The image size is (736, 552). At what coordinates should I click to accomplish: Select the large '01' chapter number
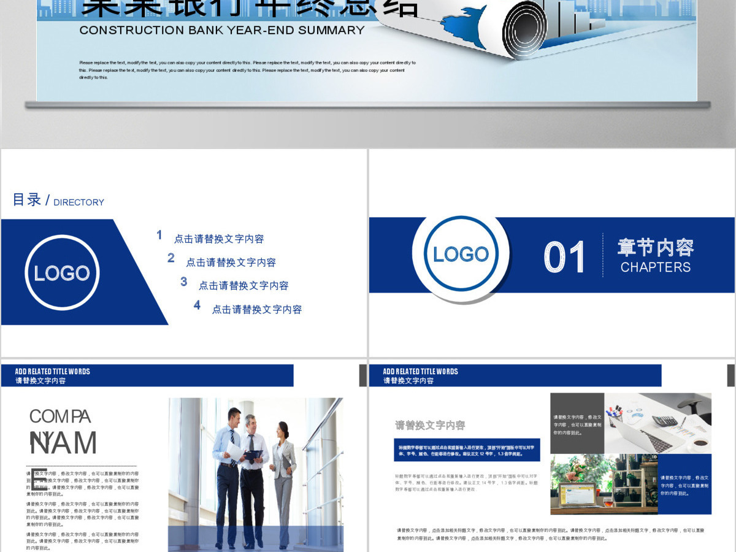point(564,257)
